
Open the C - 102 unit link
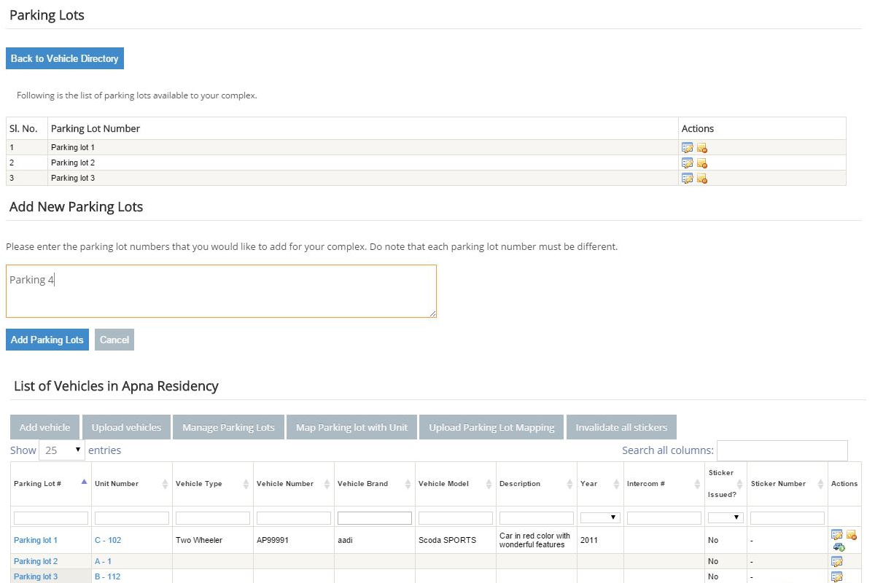pos(108,540)
